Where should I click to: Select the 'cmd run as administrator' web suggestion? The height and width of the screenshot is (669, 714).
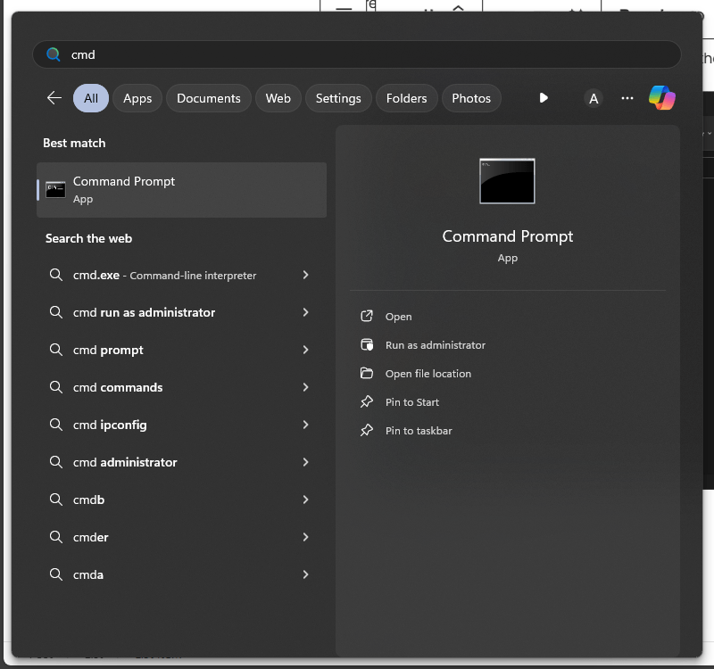(182, 312)
